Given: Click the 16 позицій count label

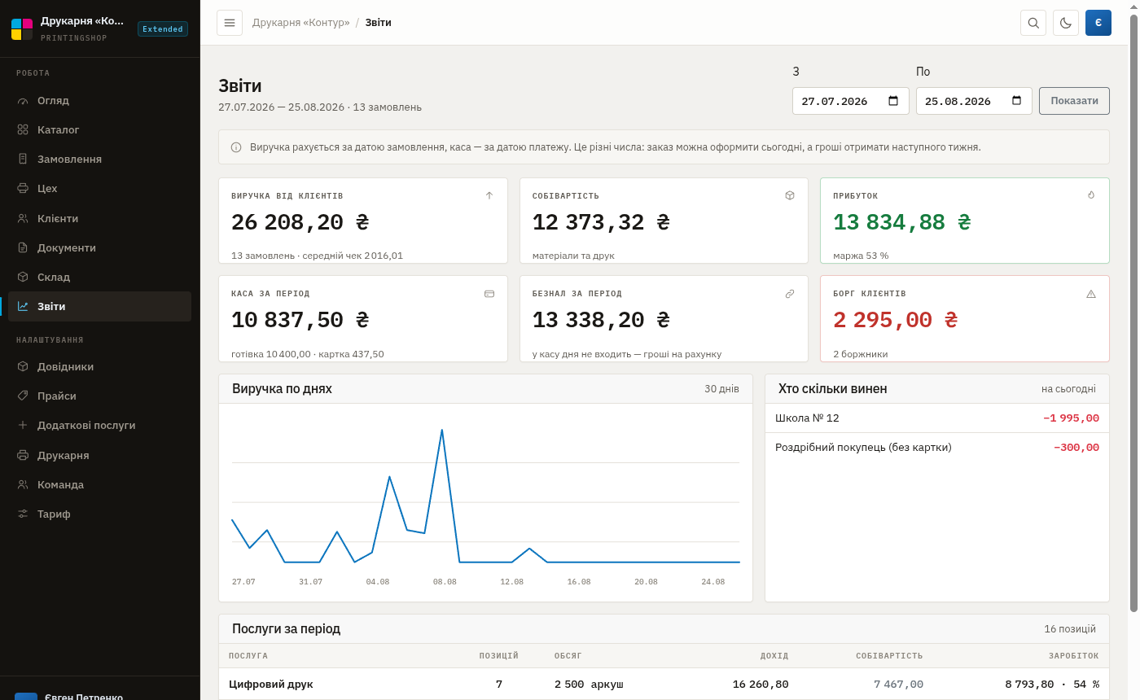Looking at the screenshot, I should [1070, 629].
